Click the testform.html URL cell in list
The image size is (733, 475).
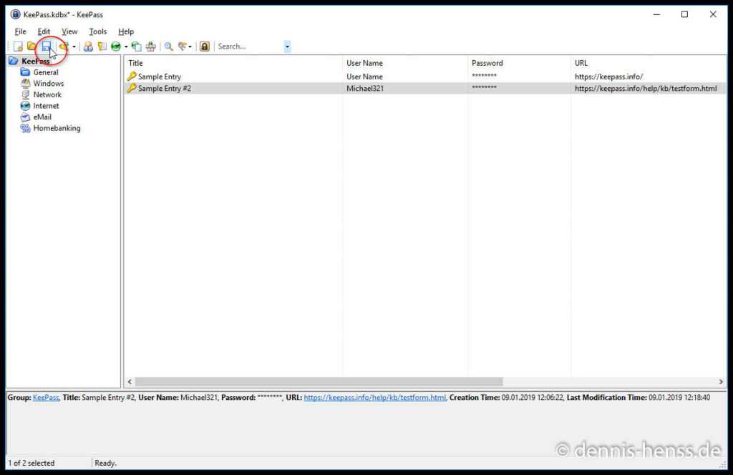646,88
